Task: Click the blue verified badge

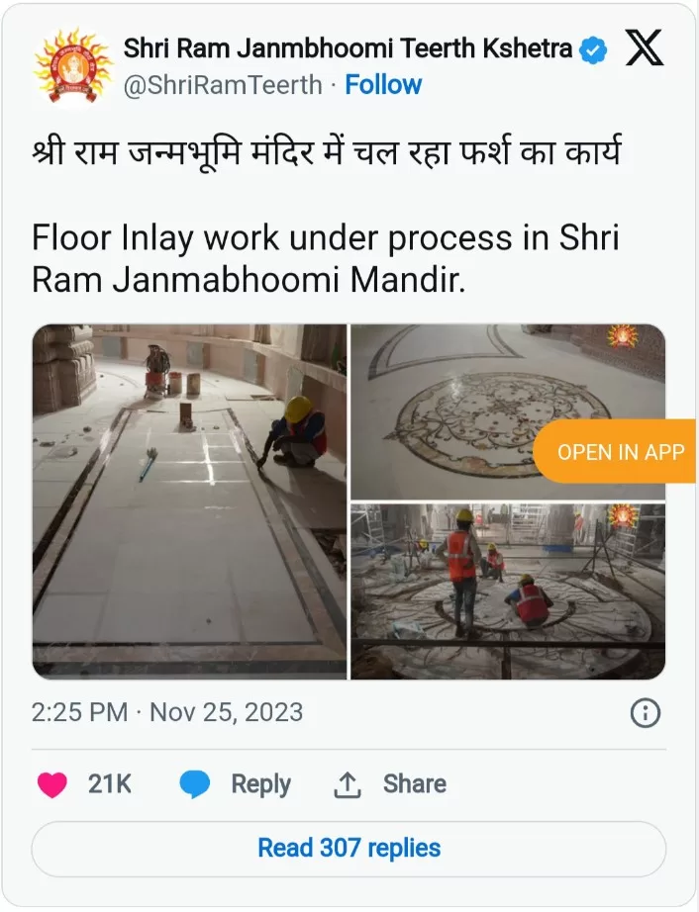Action: click(x=593, y=49)
